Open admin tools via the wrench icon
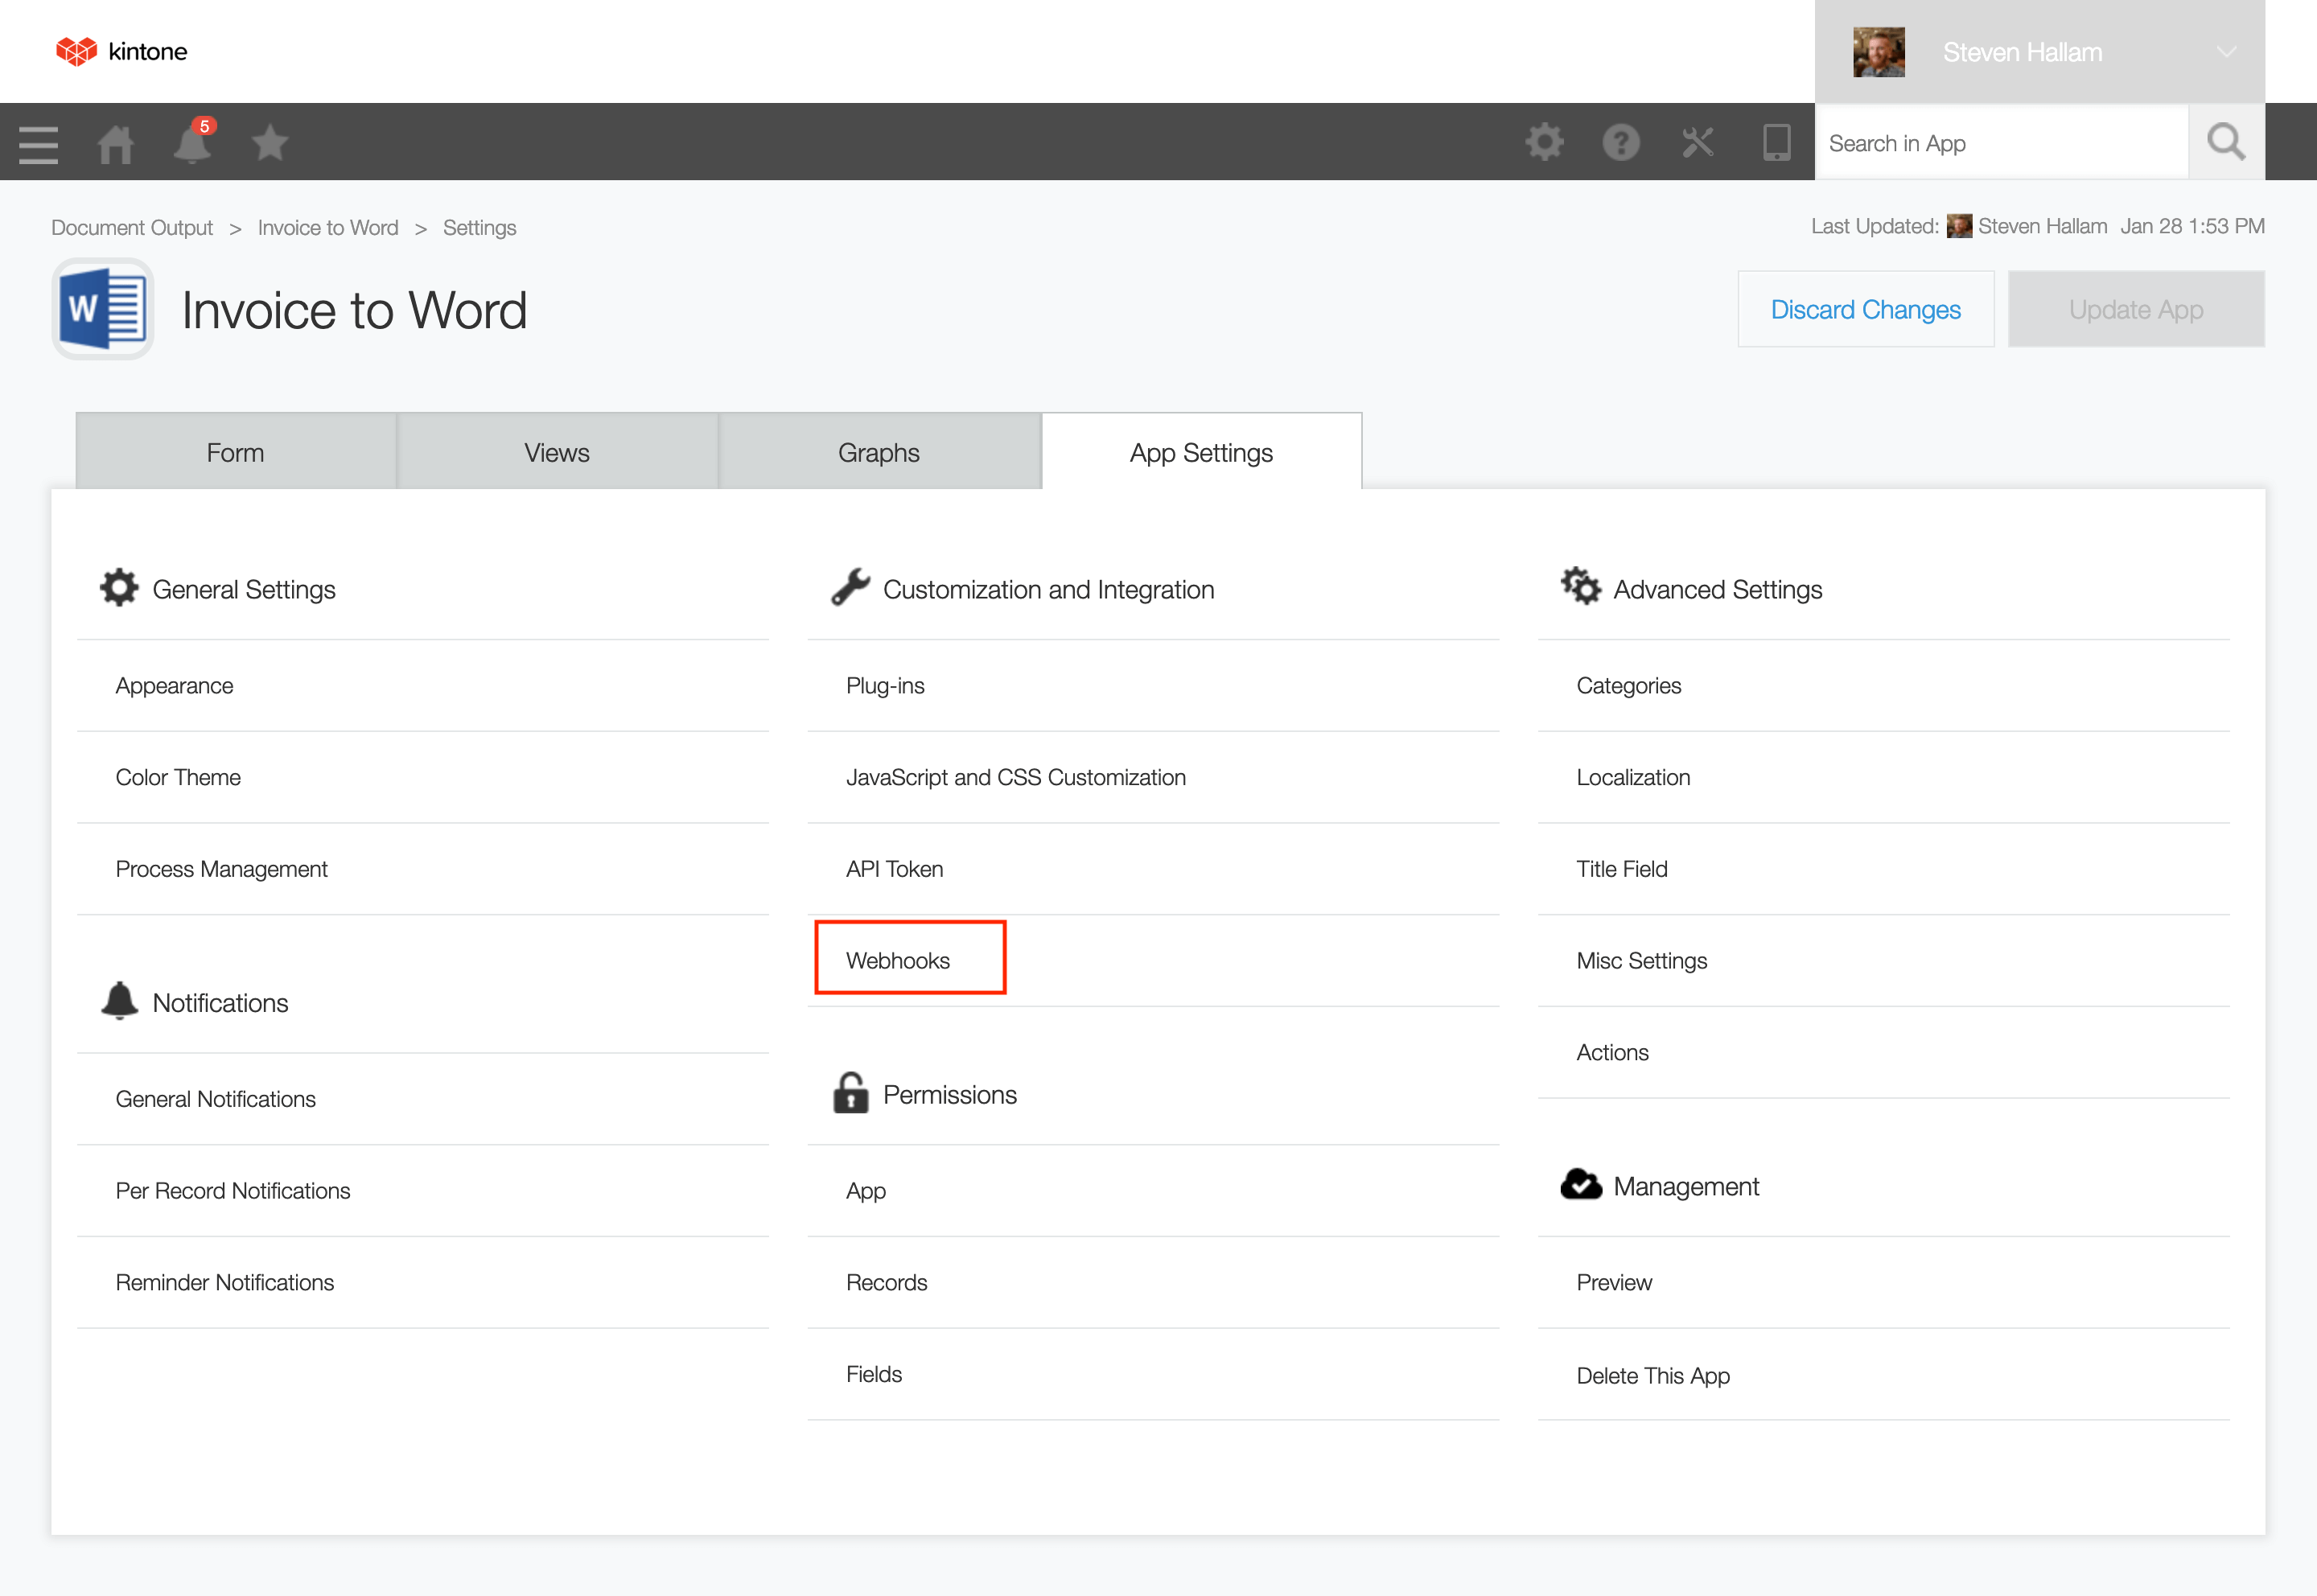Viewport: 2317px width, 1596px height. click(1698, 142)
